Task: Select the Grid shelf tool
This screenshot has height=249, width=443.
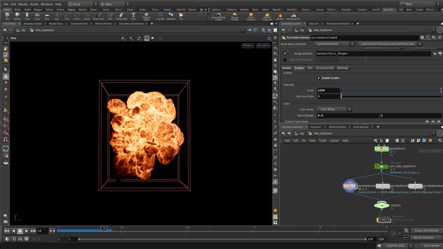Action: click(x=47, y=16)
